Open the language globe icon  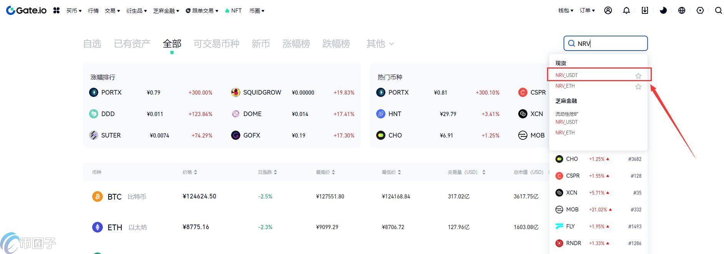[x=682, y=11]
